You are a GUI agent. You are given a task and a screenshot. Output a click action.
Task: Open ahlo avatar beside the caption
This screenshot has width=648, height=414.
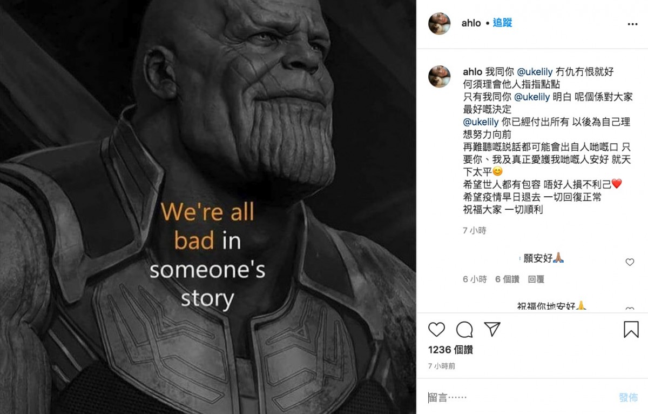440,76
